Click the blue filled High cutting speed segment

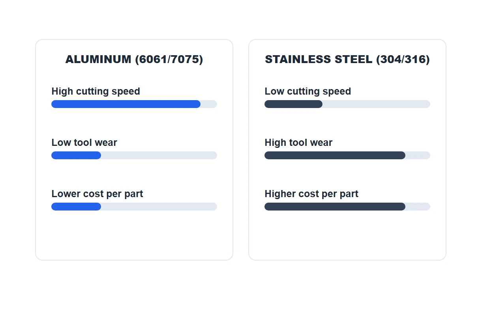tap(126, 104)
